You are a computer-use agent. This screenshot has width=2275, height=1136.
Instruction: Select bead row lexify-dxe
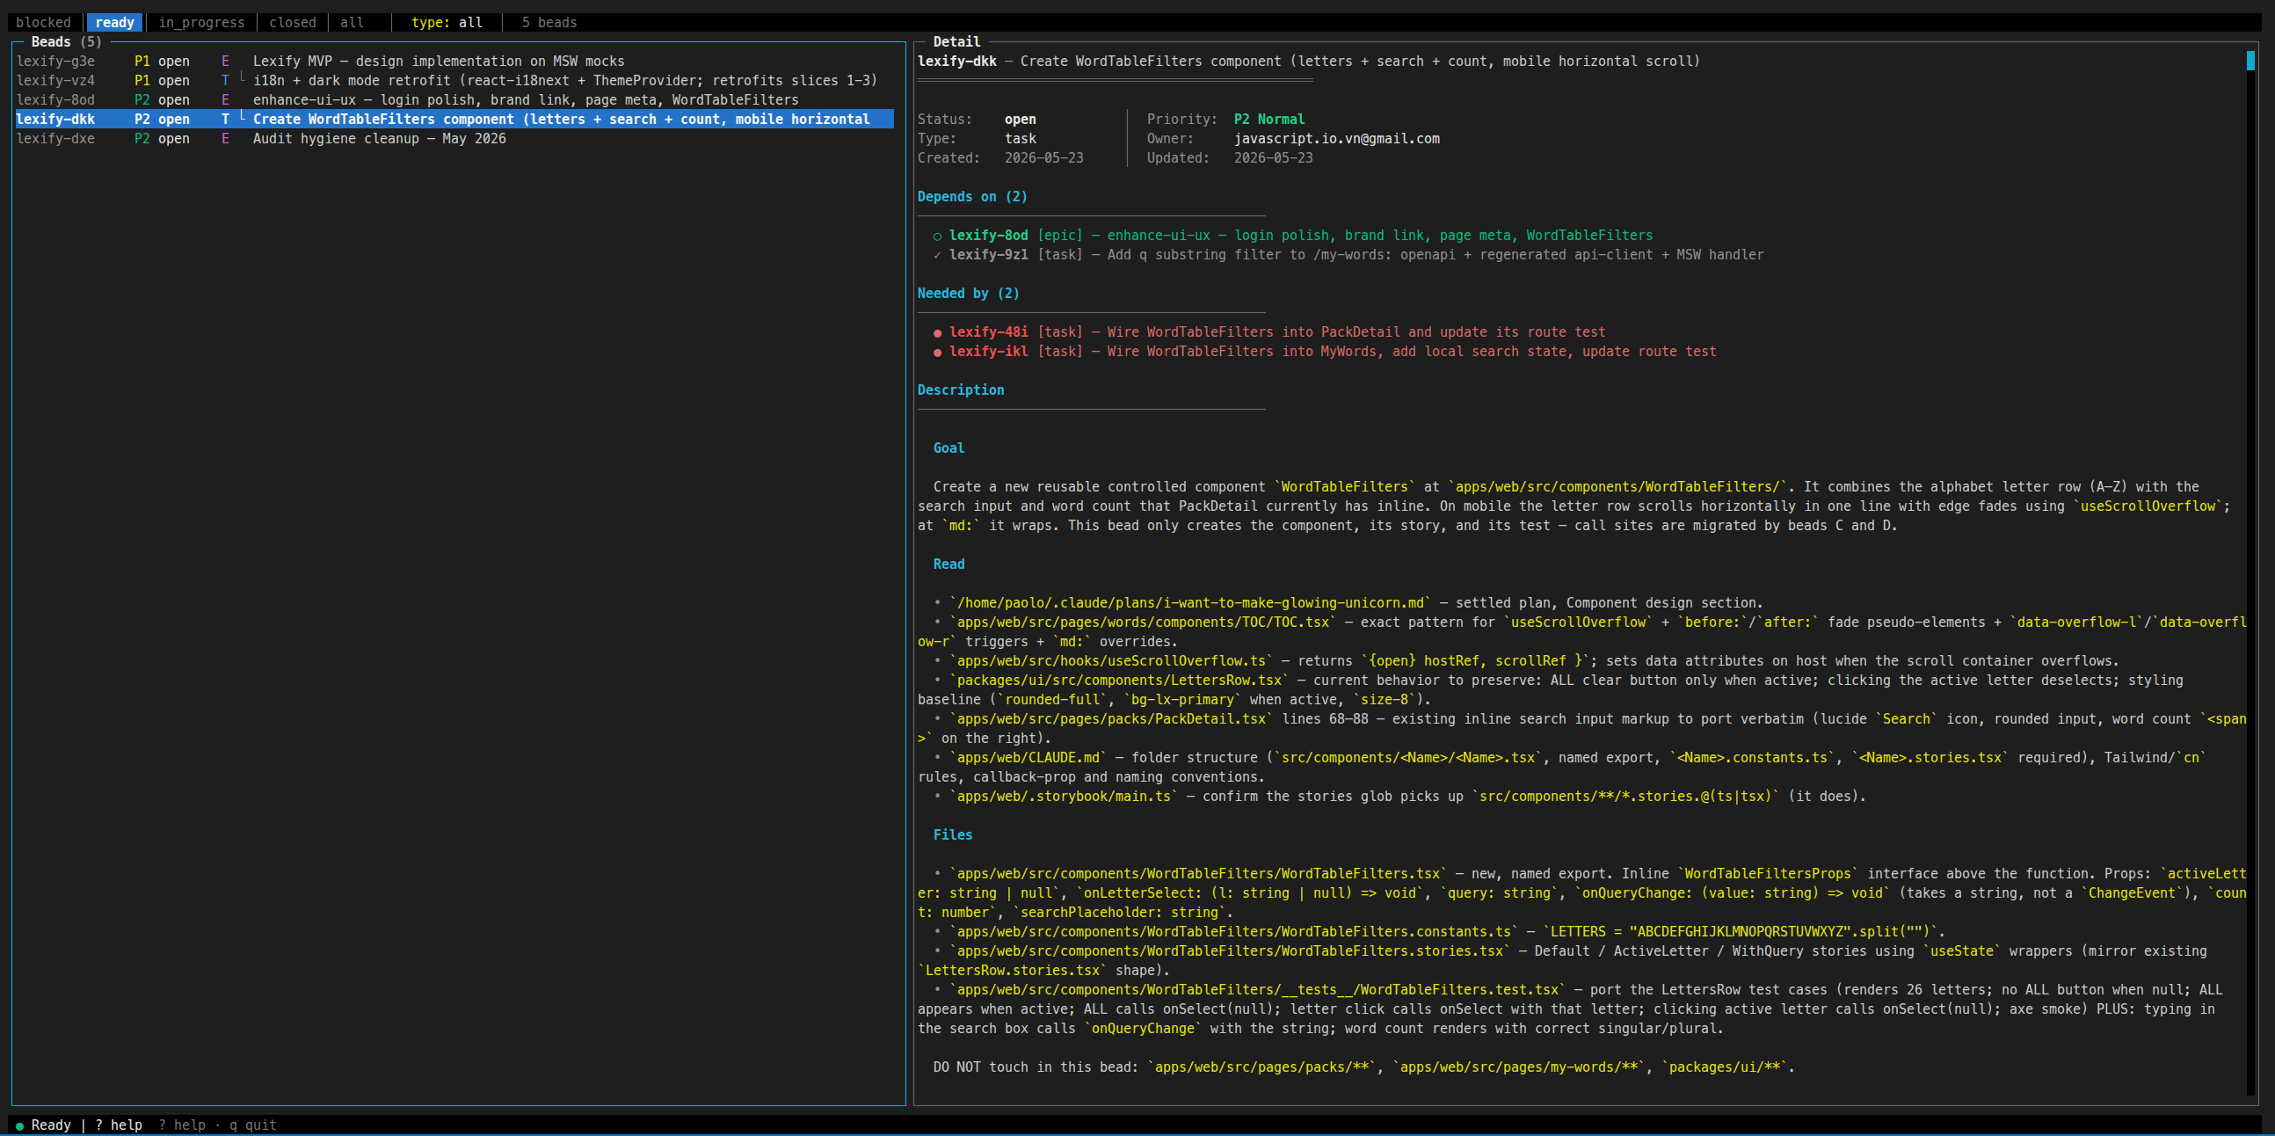click(x=454, y=139)
